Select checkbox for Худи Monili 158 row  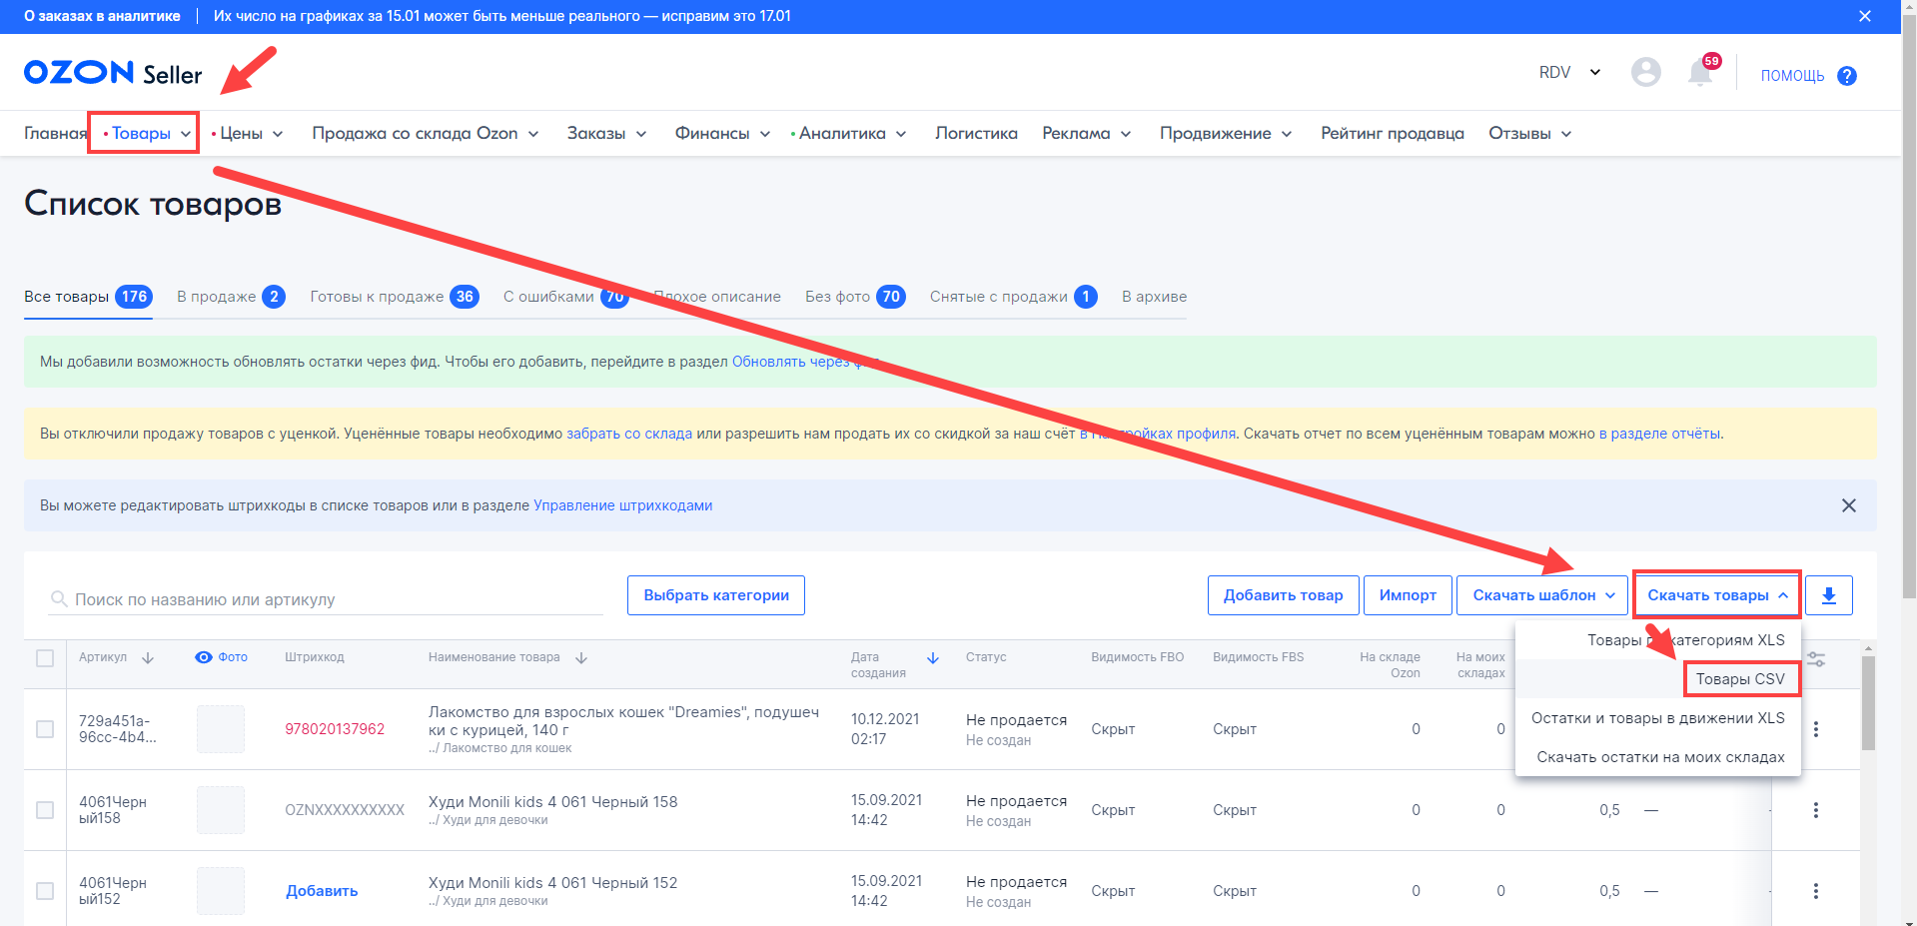click(x=45, y=810)
